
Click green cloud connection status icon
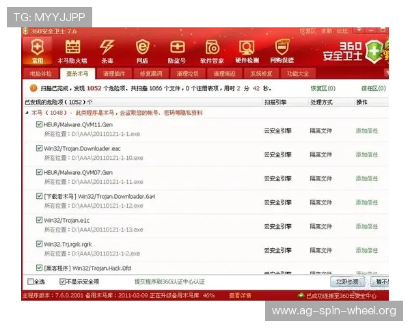point(301,296)
